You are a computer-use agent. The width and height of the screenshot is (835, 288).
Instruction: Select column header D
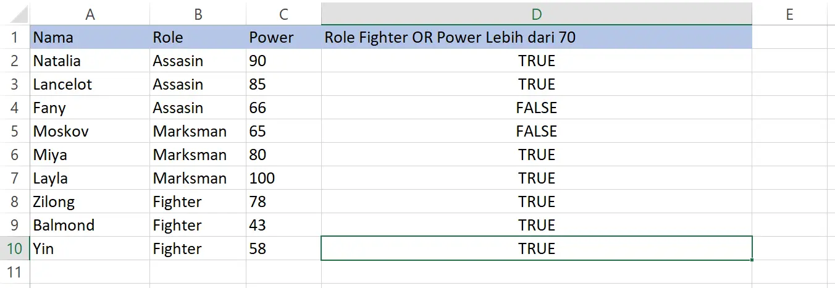coord(537,14)
